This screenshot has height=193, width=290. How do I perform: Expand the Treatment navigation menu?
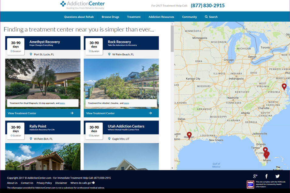[134, 17]
